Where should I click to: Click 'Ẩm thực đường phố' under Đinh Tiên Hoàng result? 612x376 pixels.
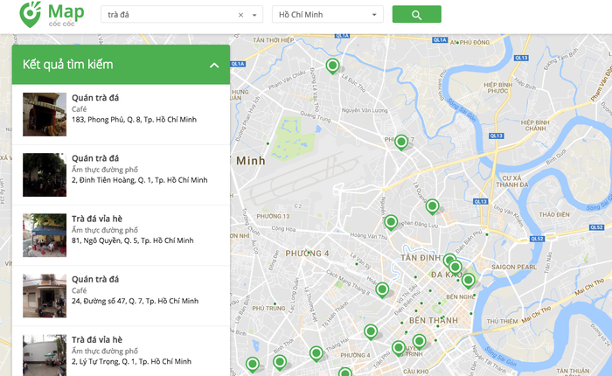(x=105, y=170)
